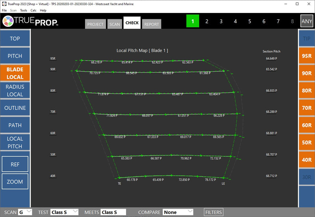The image size is (315, 217).
Task: Select the 40R radius button
Action: (307, 160)
